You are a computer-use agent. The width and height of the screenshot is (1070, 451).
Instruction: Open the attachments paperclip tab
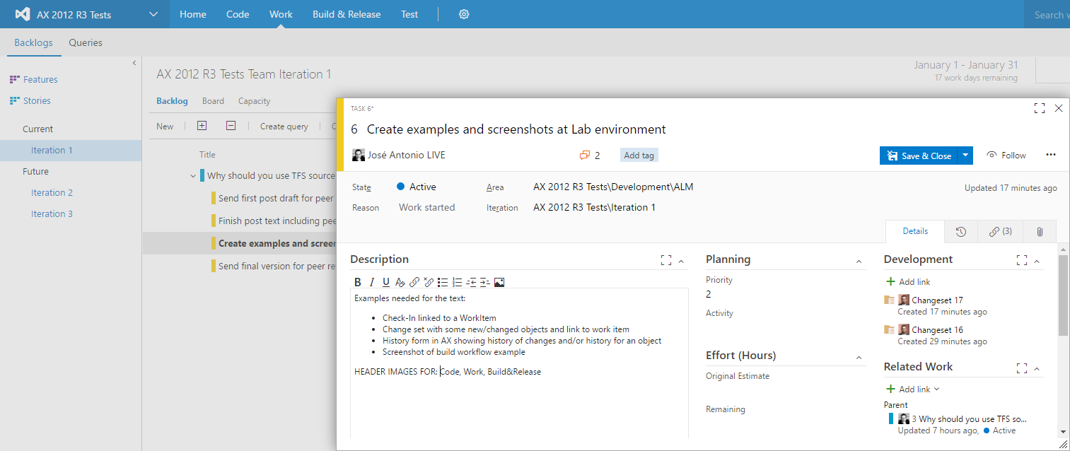pos(1040,231)
